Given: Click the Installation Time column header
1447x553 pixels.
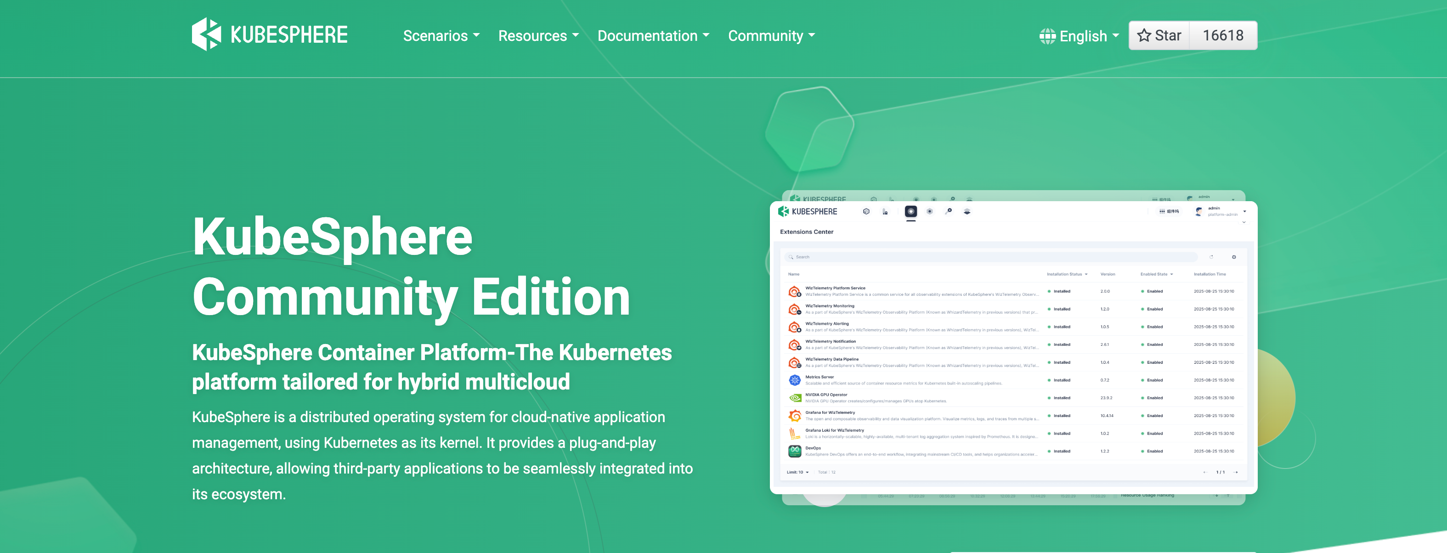Looking at the screenshot, I should [x=1210, y=275].
